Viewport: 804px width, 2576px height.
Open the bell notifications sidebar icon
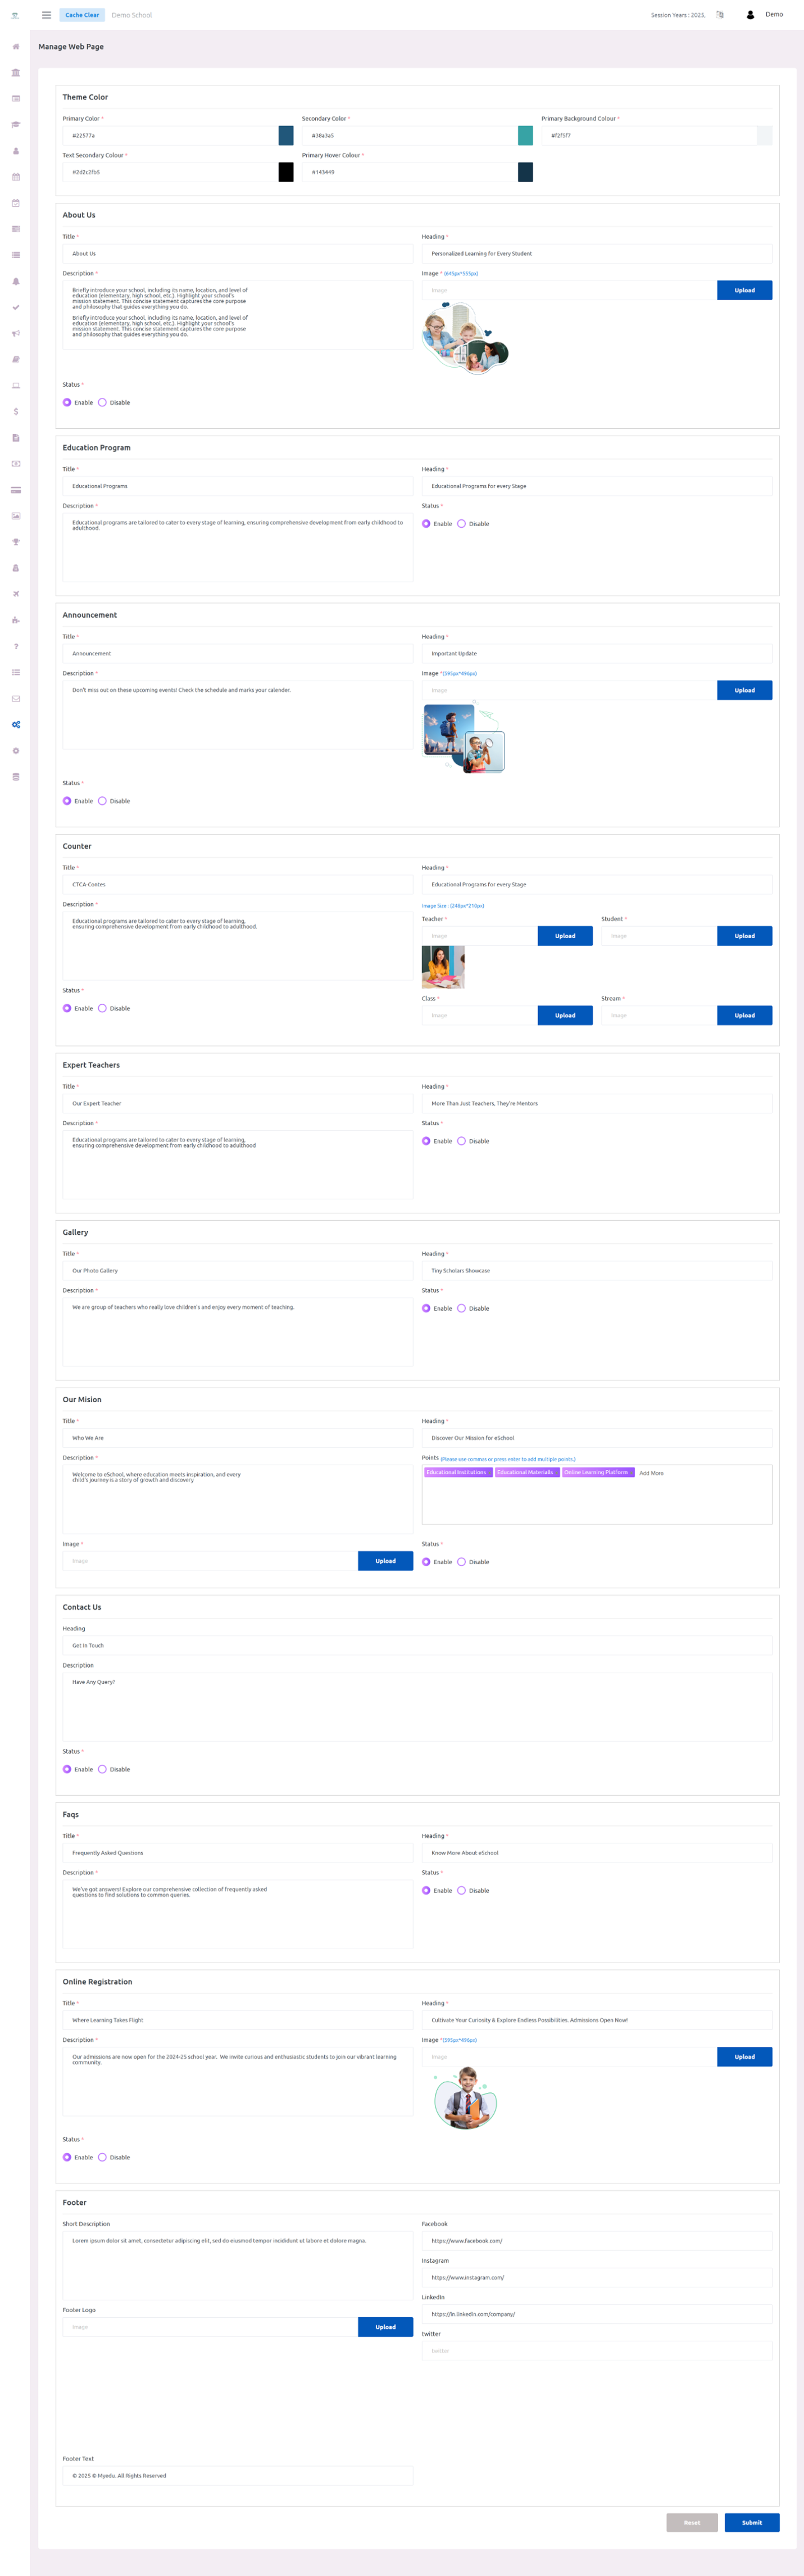coord(15,281)
